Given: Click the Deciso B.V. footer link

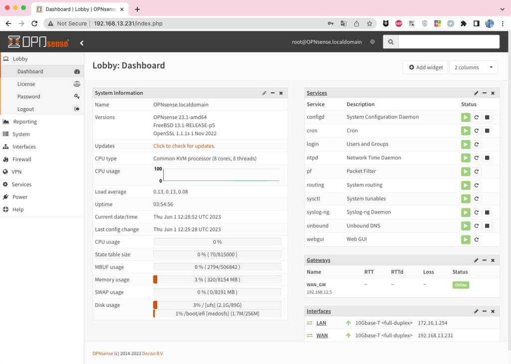Looking at the screenshot, I should pos(153,354).
